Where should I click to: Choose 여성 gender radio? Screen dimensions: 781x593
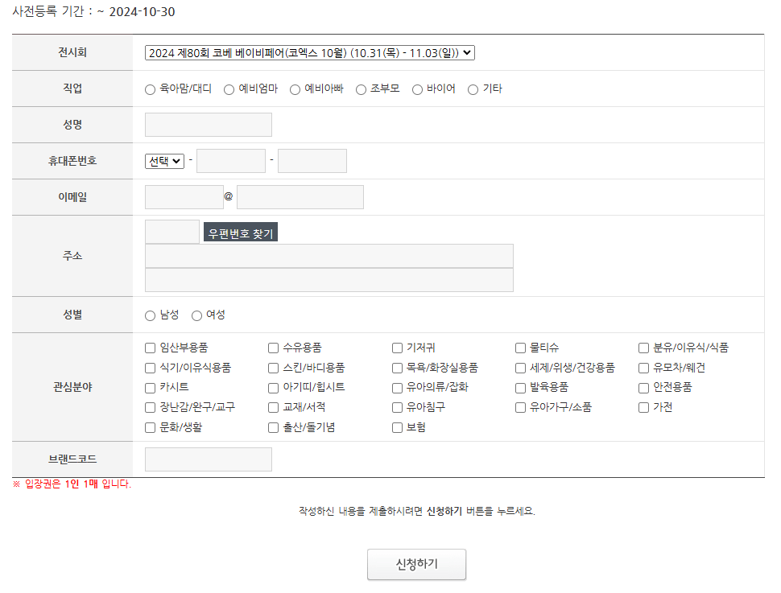point(196,315)
